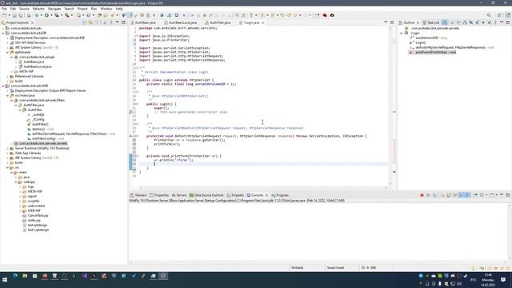The width and height of the screenshot is (512, 288).
Task: Click the Debug bug toolbar icon
Action: [37, 15]
